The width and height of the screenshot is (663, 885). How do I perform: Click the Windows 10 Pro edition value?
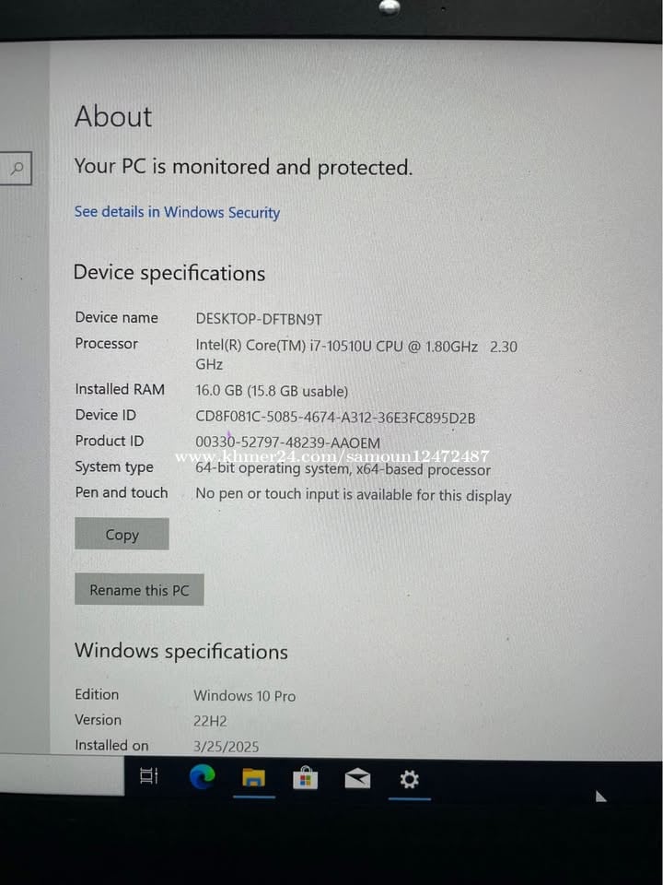245,696
